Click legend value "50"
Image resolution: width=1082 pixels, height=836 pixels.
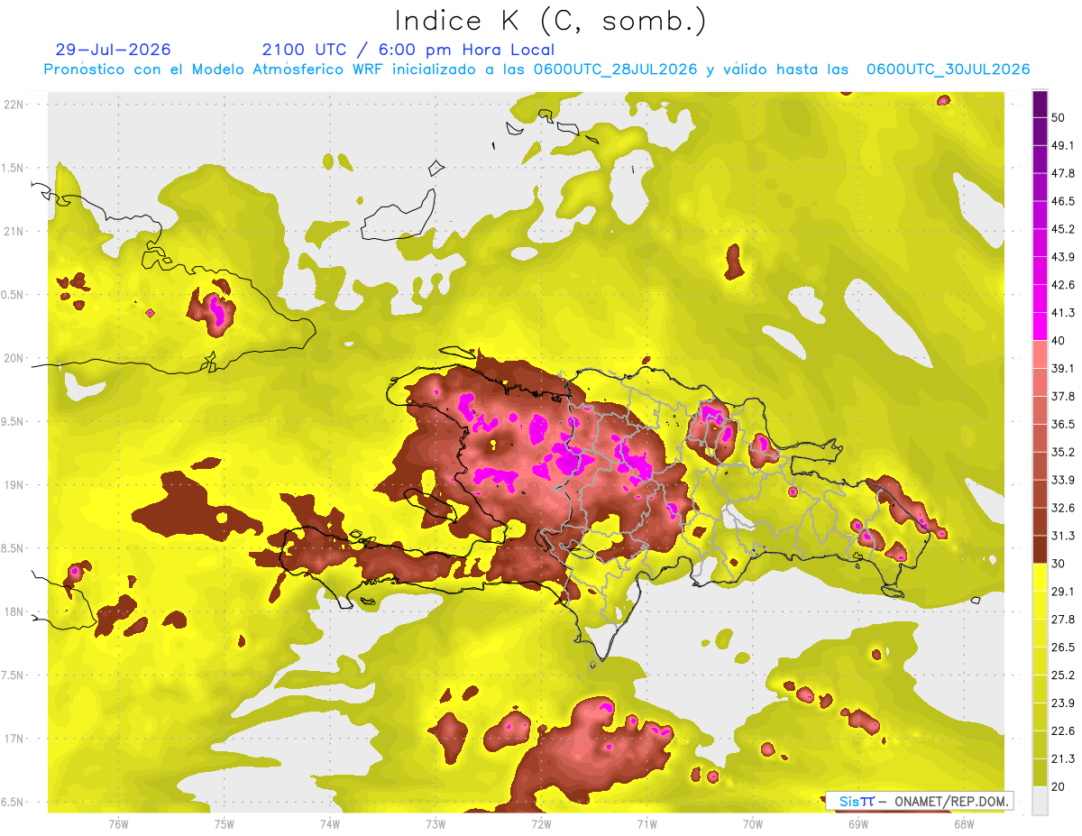point(1059,117)
